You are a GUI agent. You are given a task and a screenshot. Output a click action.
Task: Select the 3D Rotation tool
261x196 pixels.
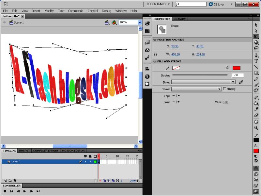[x=256, y=42]
